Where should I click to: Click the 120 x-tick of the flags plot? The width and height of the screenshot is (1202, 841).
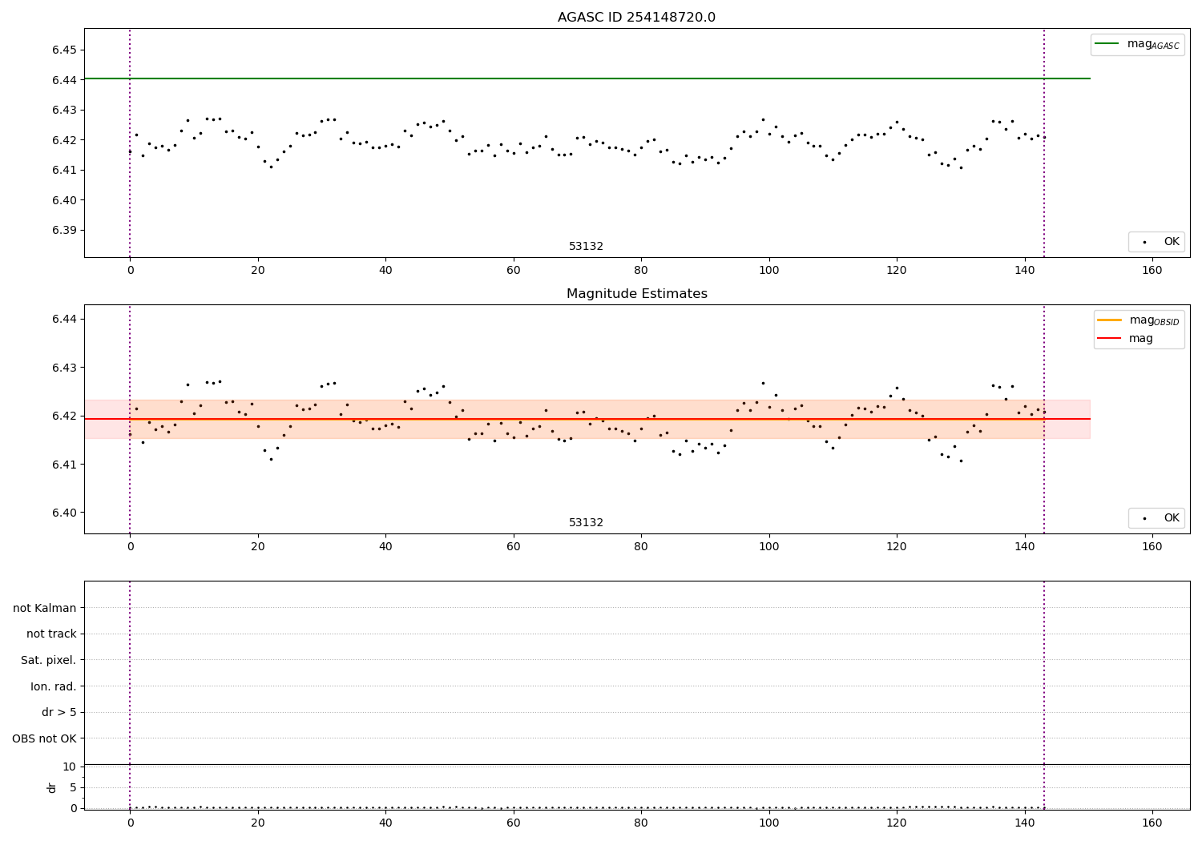(x=897, y=823)
